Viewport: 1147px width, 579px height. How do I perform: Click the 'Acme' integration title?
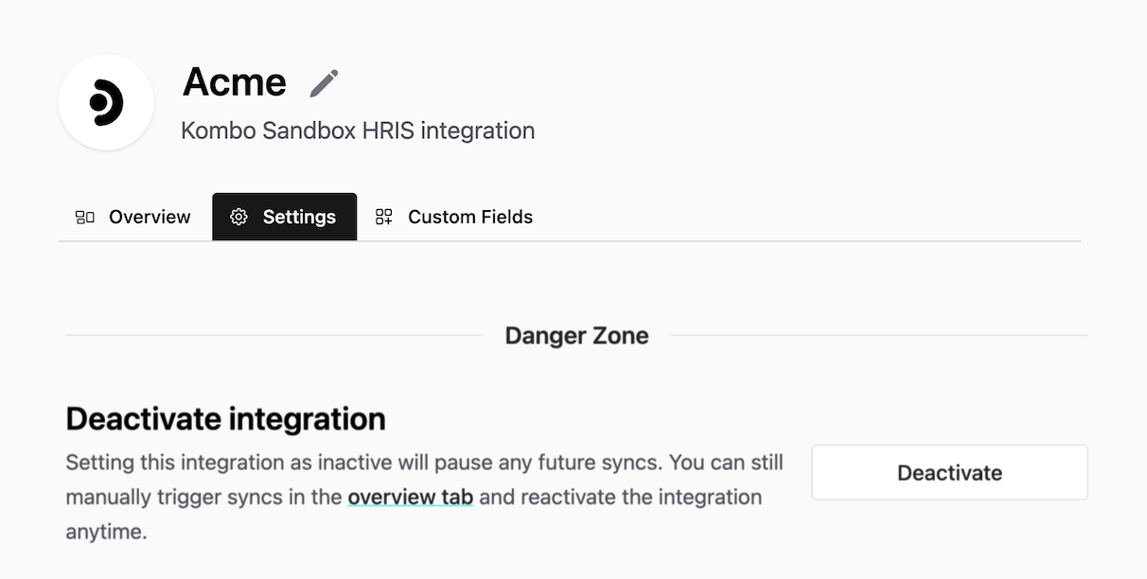click(x=235, y=82)
